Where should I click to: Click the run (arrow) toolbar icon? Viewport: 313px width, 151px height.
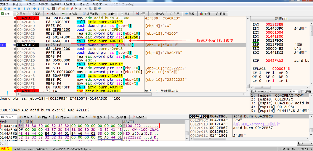[x=15, y=9]
